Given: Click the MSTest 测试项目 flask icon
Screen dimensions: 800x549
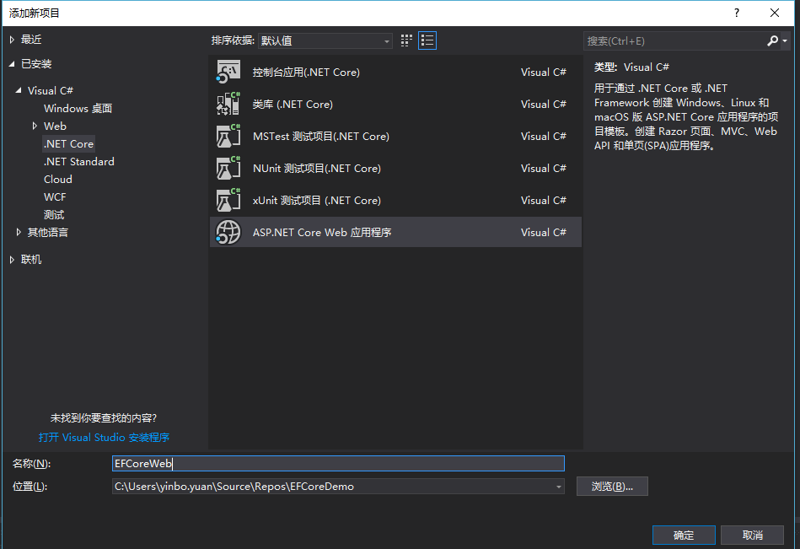Looking at the screenshot, I should pos(228,137).
